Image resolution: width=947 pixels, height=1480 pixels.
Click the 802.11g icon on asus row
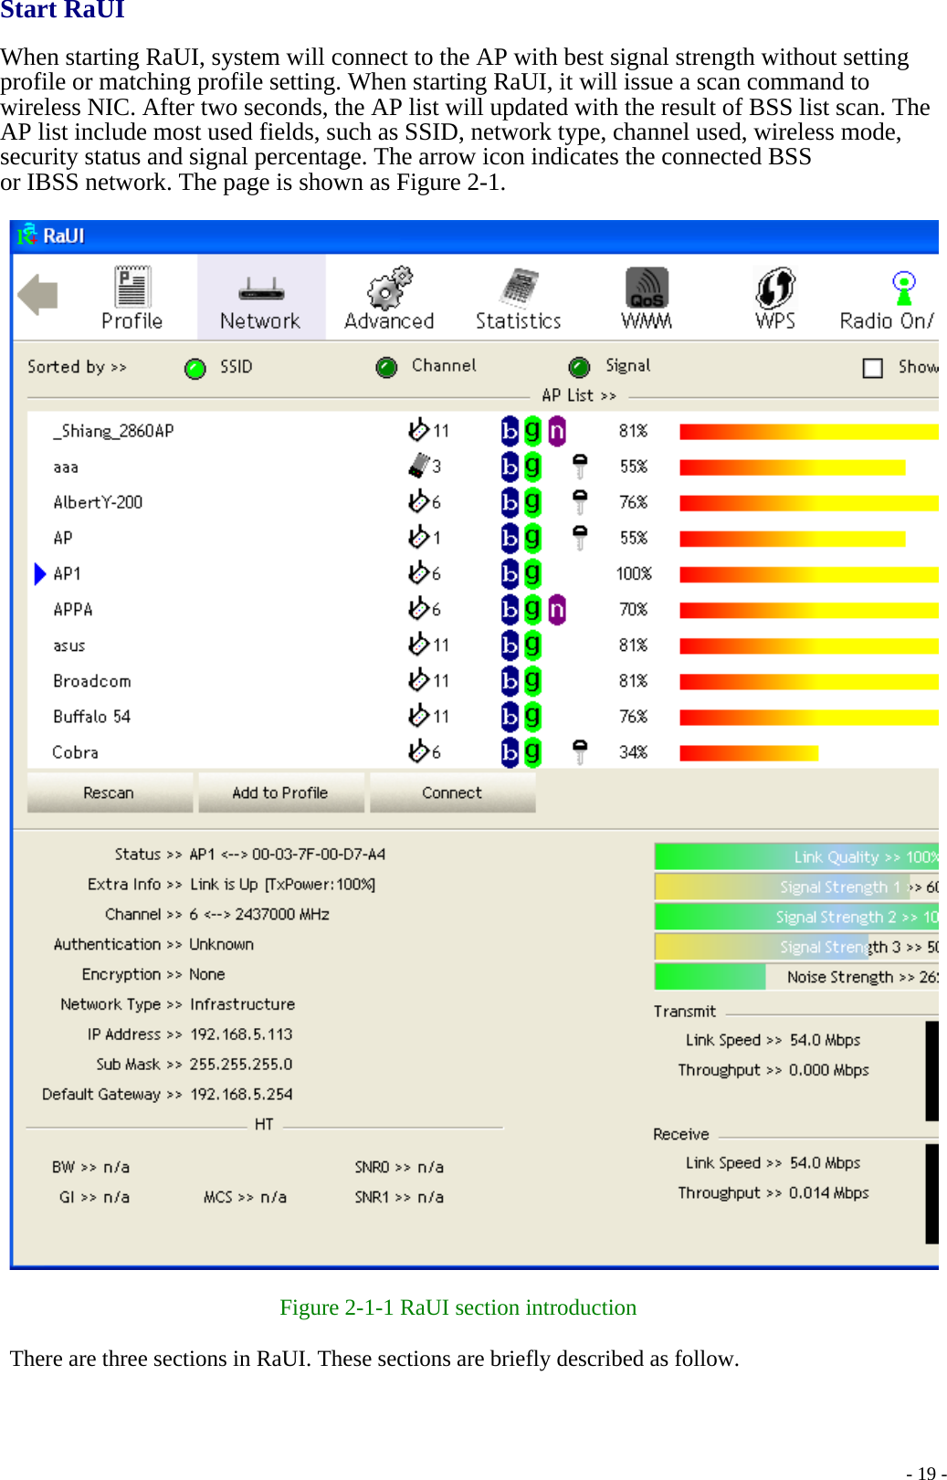point(532,646)
